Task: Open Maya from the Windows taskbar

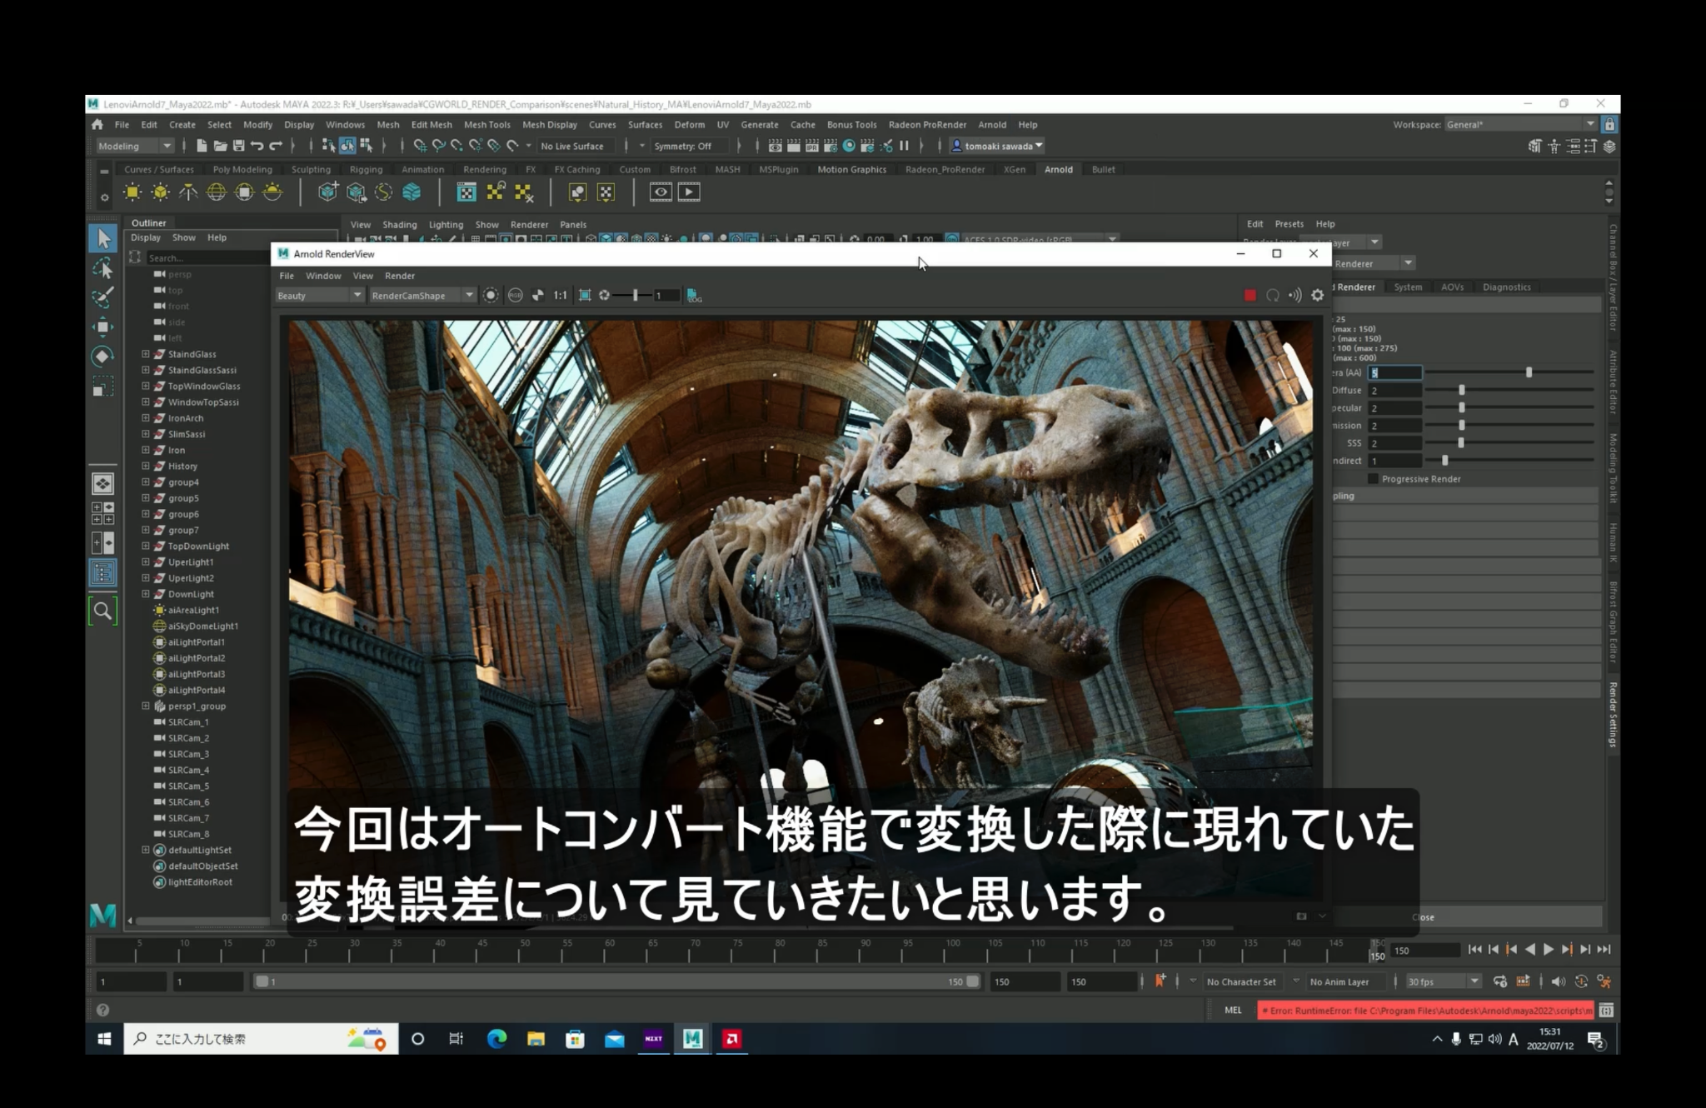Action: point(692,1039)
